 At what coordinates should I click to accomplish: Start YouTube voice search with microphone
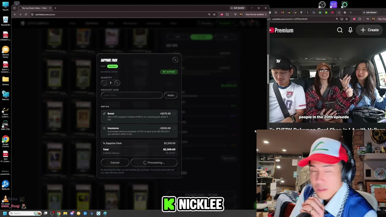pos(350,30)
